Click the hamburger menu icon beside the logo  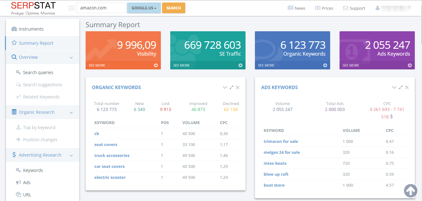[71, 8]
